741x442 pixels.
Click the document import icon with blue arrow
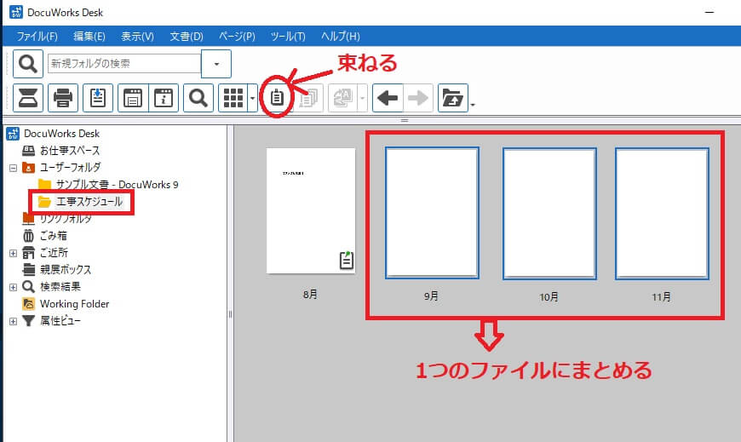pos(98,98)
